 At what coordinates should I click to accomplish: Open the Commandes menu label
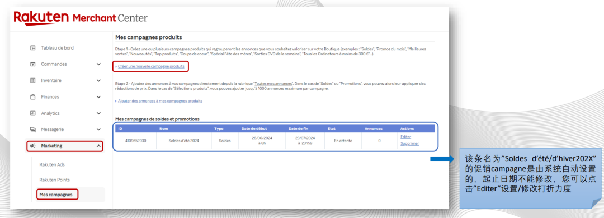coord(54,64)
